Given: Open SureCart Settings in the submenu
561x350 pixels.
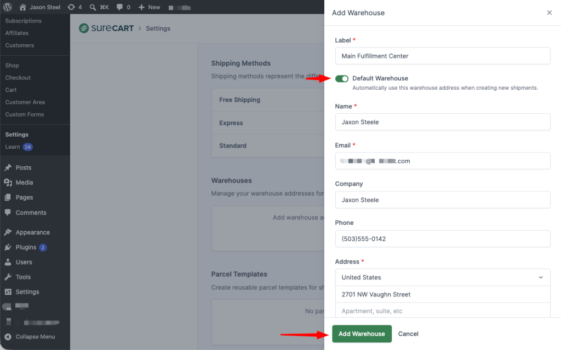Looking at the screenshot, I should 17,135.
